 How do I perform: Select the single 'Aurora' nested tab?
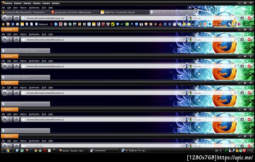[25, 130]
